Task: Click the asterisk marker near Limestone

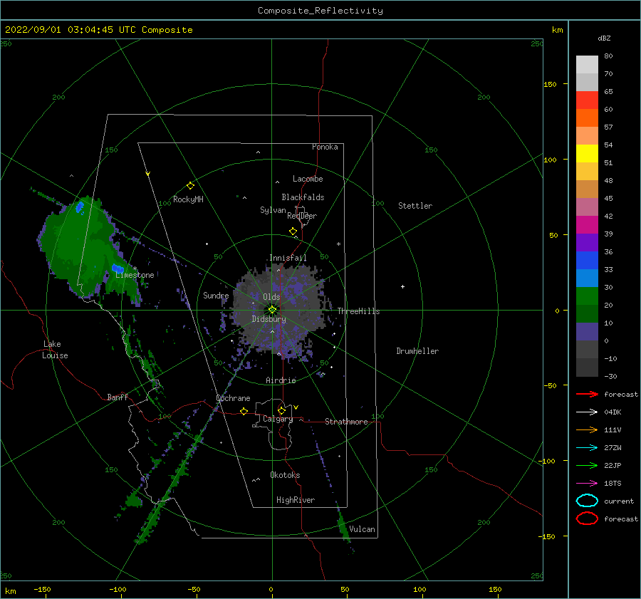Action: pos(135,269)
